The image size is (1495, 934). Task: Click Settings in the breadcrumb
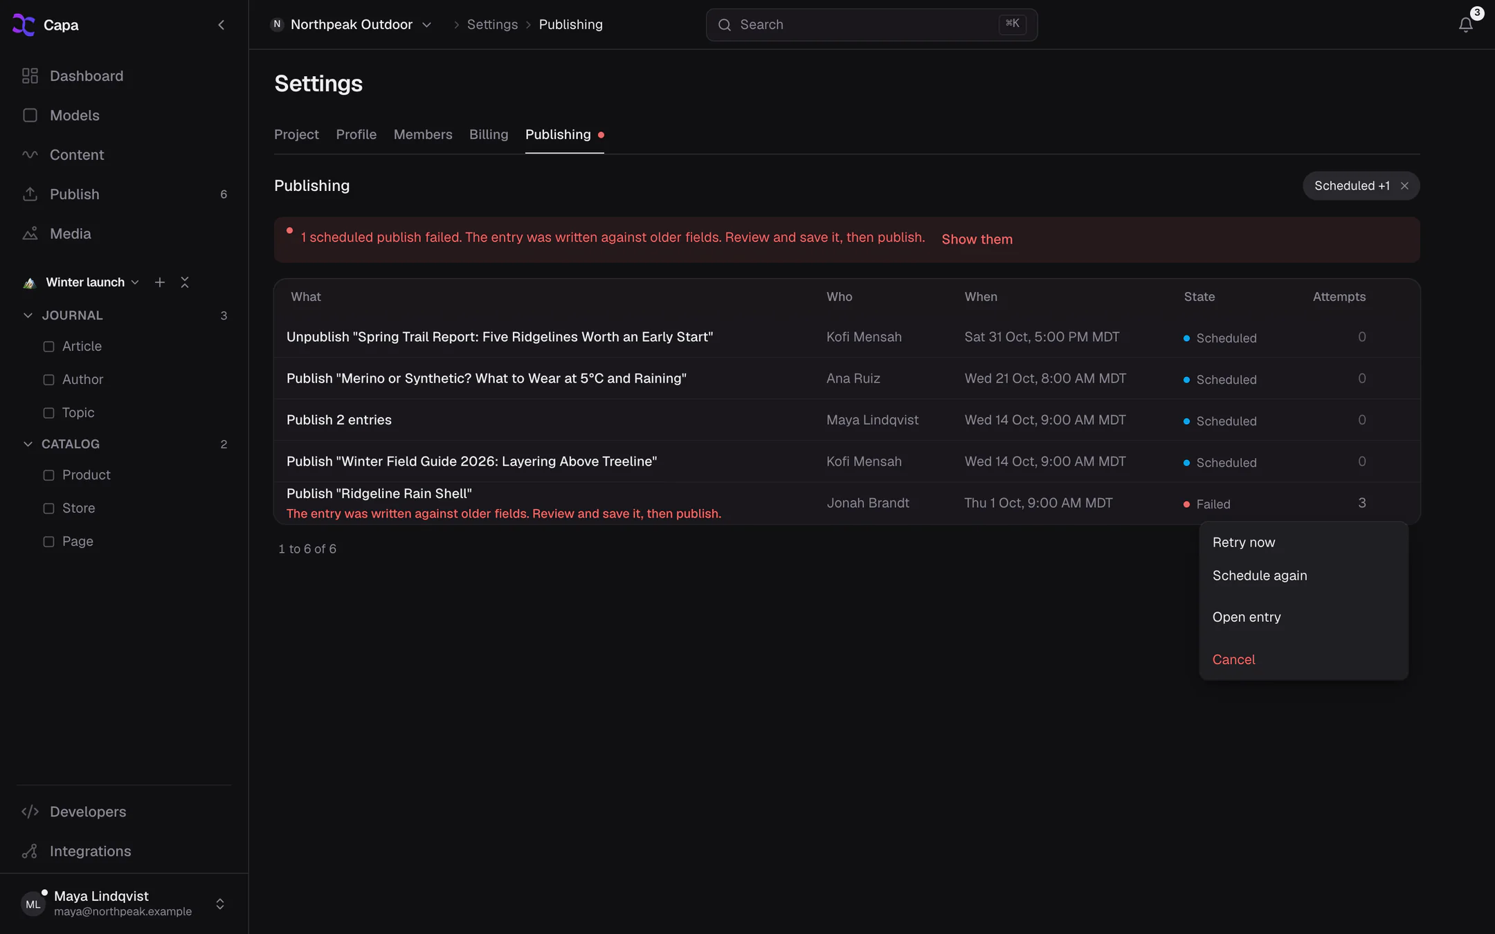click(492, 25)
